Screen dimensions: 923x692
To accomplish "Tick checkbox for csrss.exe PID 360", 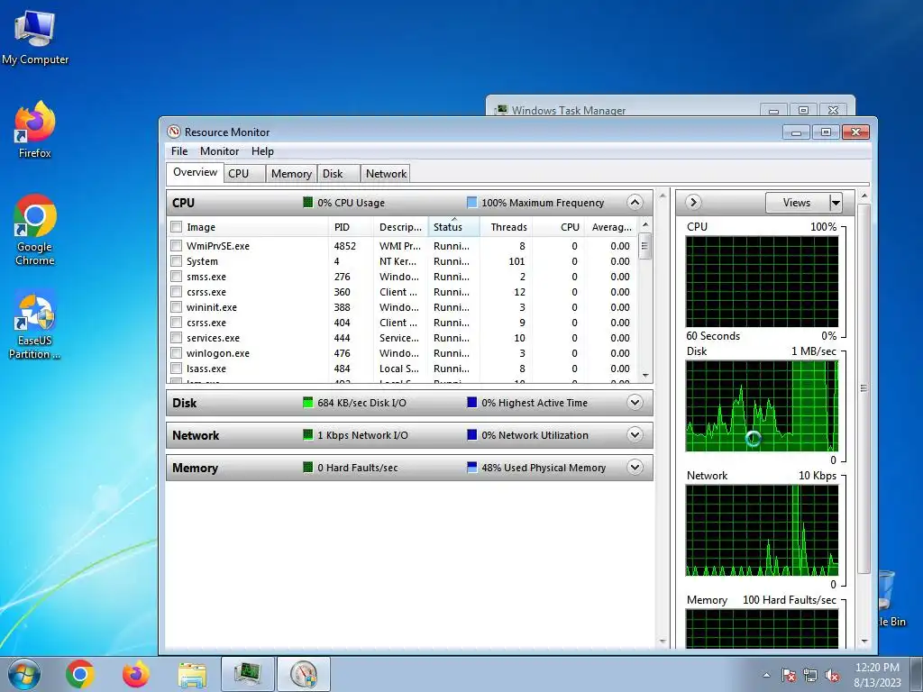I will tap(176, 291).
